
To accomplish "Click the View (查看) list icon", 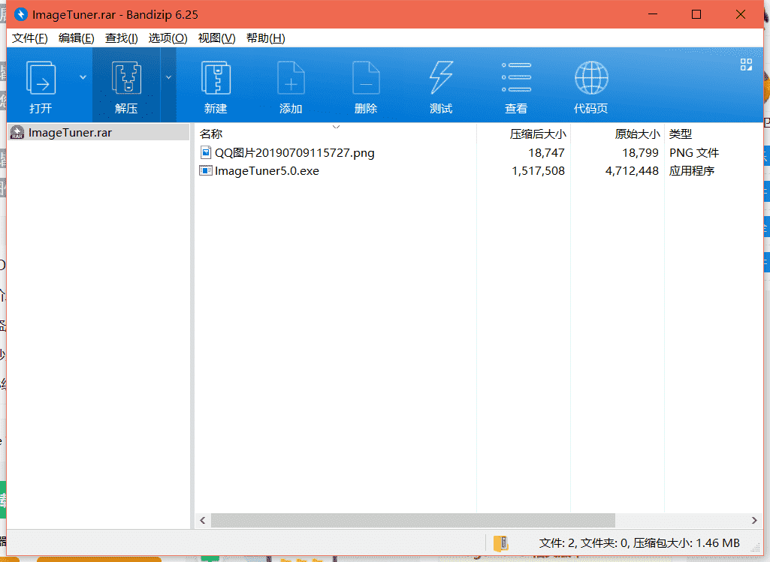I will click(516, 77).
